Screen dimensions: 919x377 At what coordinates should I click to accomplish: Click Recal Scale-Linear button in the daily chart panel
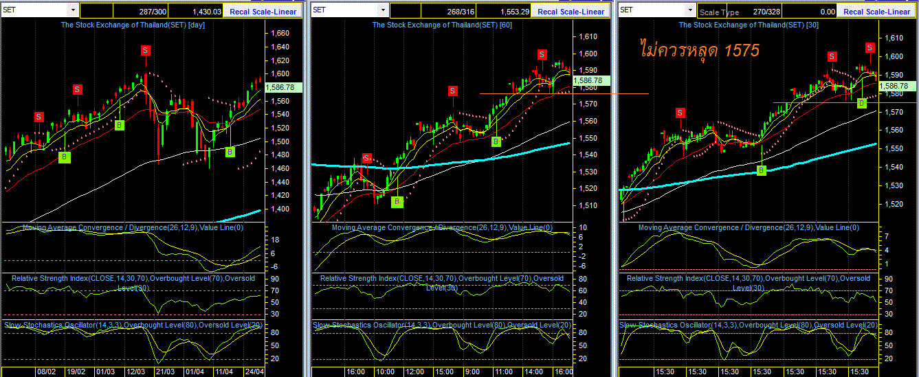[264, 11]
